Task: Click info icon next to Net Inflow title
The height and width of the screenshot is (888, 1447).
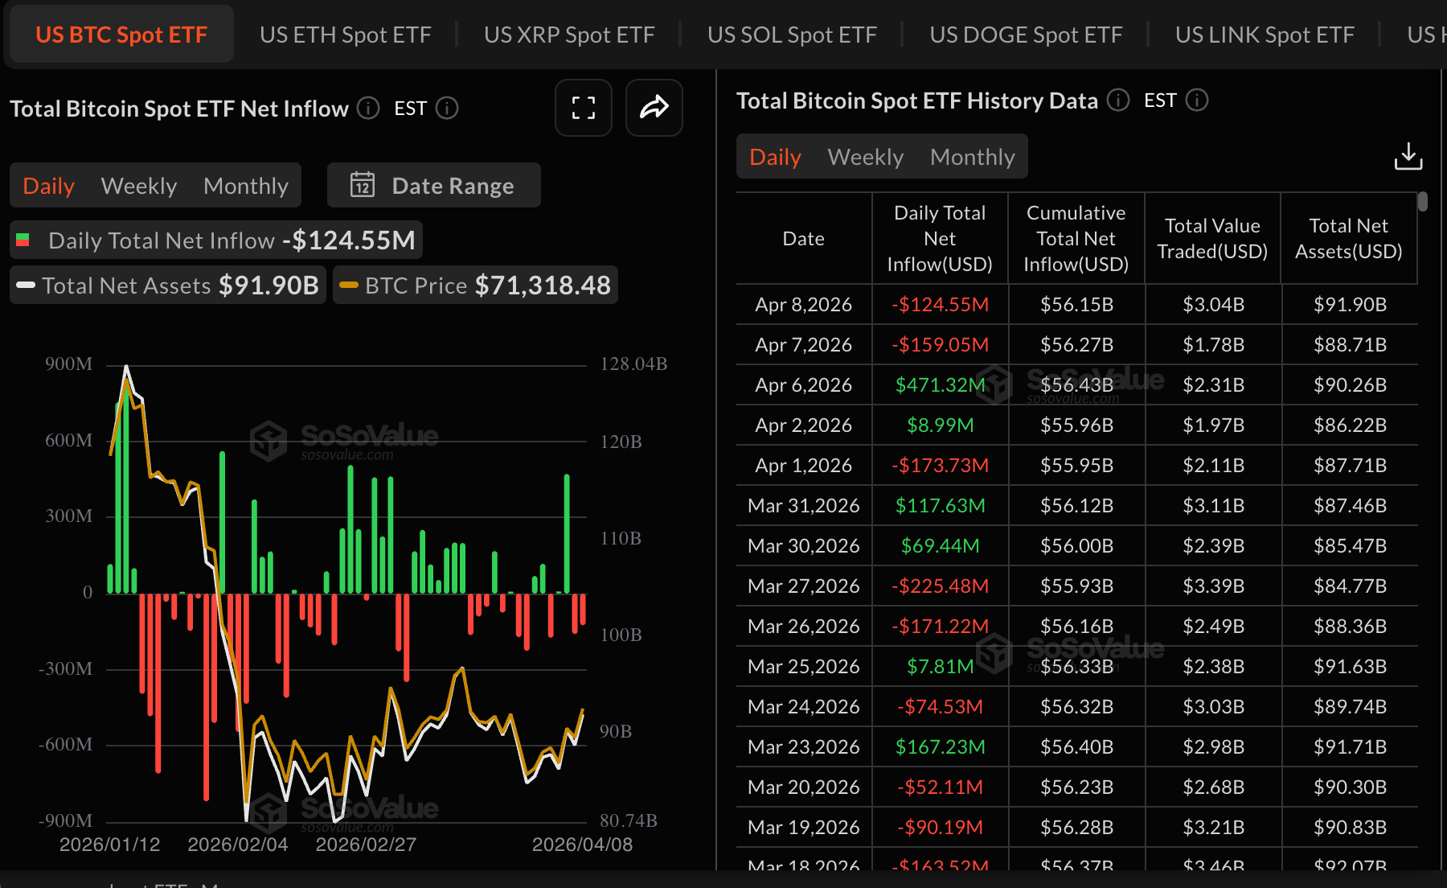Action: pyautogui.click(x=368, y=108)
